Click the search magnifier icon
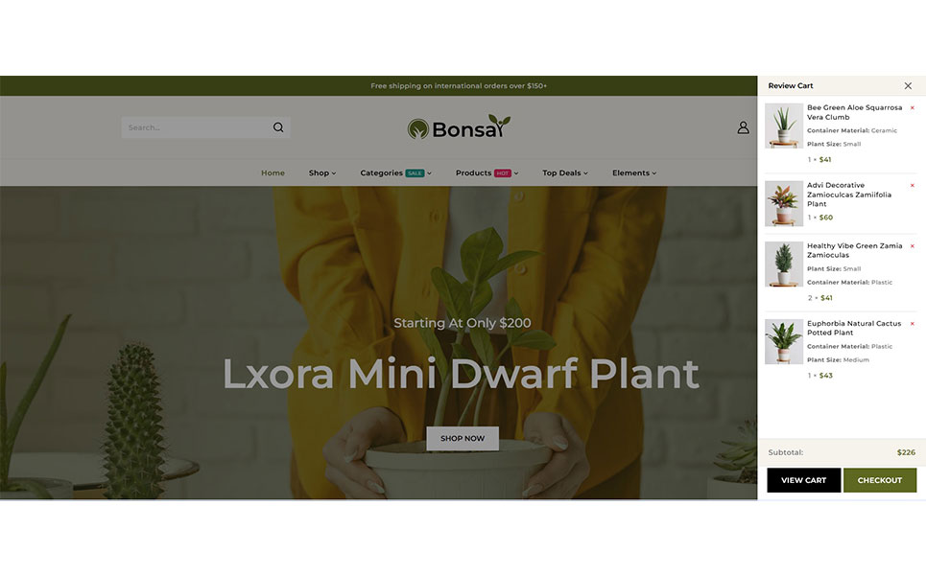Screen dimensions: 926x575 (278, 127)
